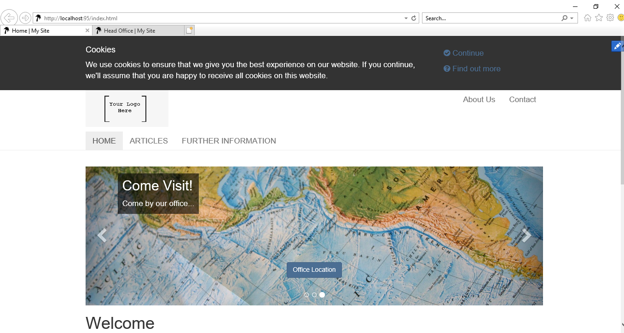Refresh the page with the reload icon
Screen dimensions: 624x333
click(x=414, y=18)
